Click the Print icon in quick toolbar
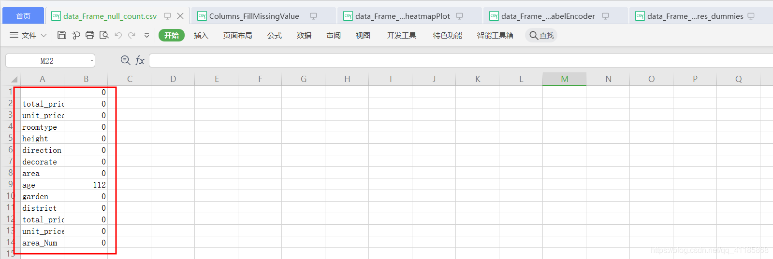This screenshot has width=773, height=259. (90, 35)
